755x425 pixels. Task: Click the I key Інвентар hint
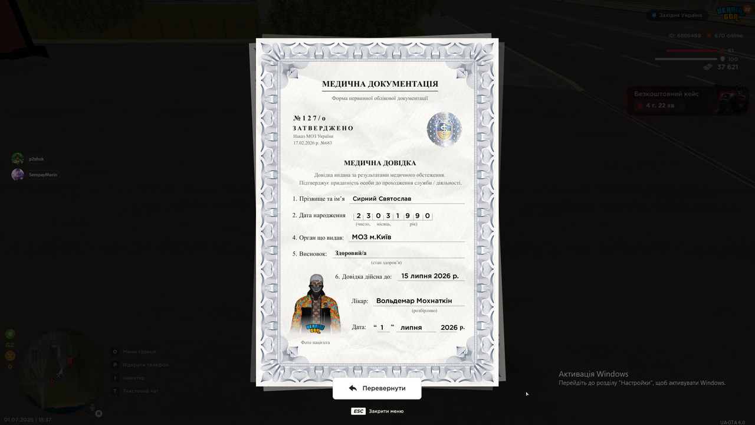[x=129, y=378]
